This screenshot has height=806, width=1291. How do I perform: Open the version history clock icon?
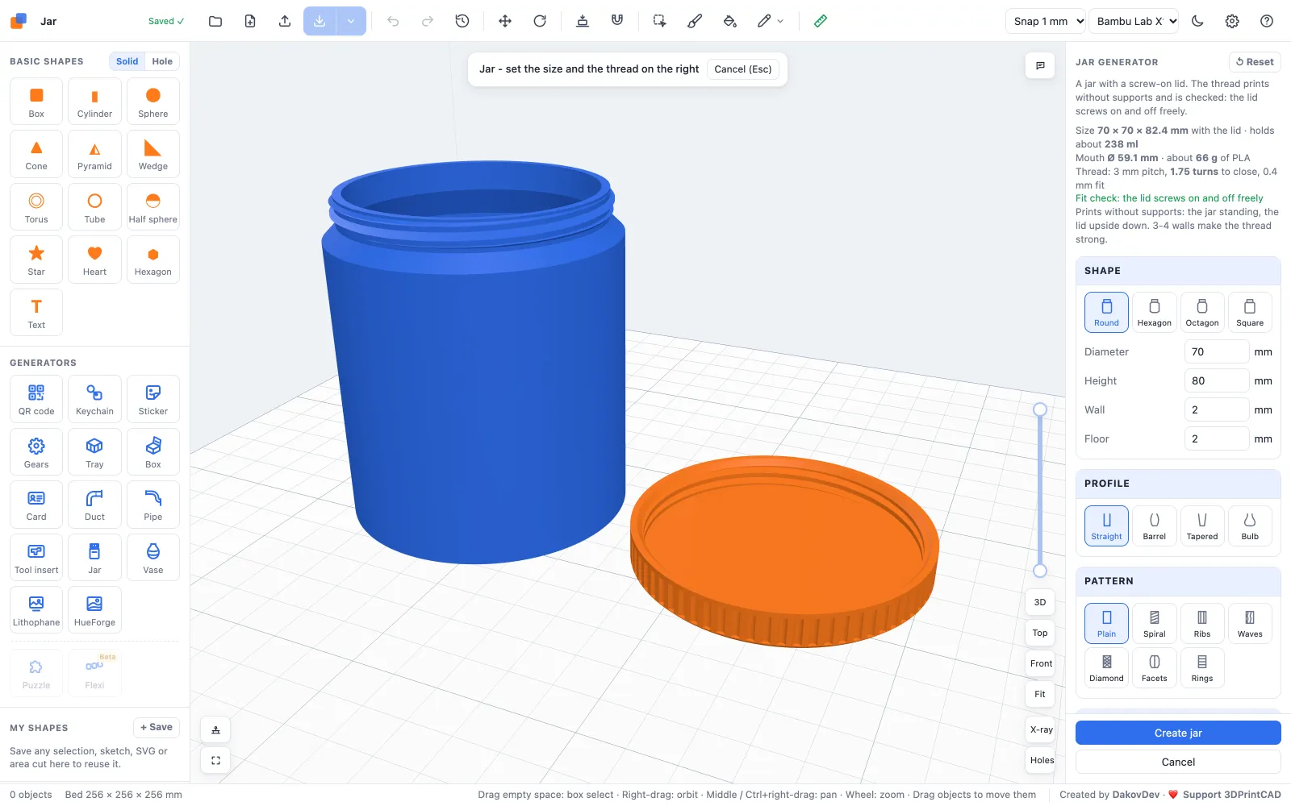462,21
